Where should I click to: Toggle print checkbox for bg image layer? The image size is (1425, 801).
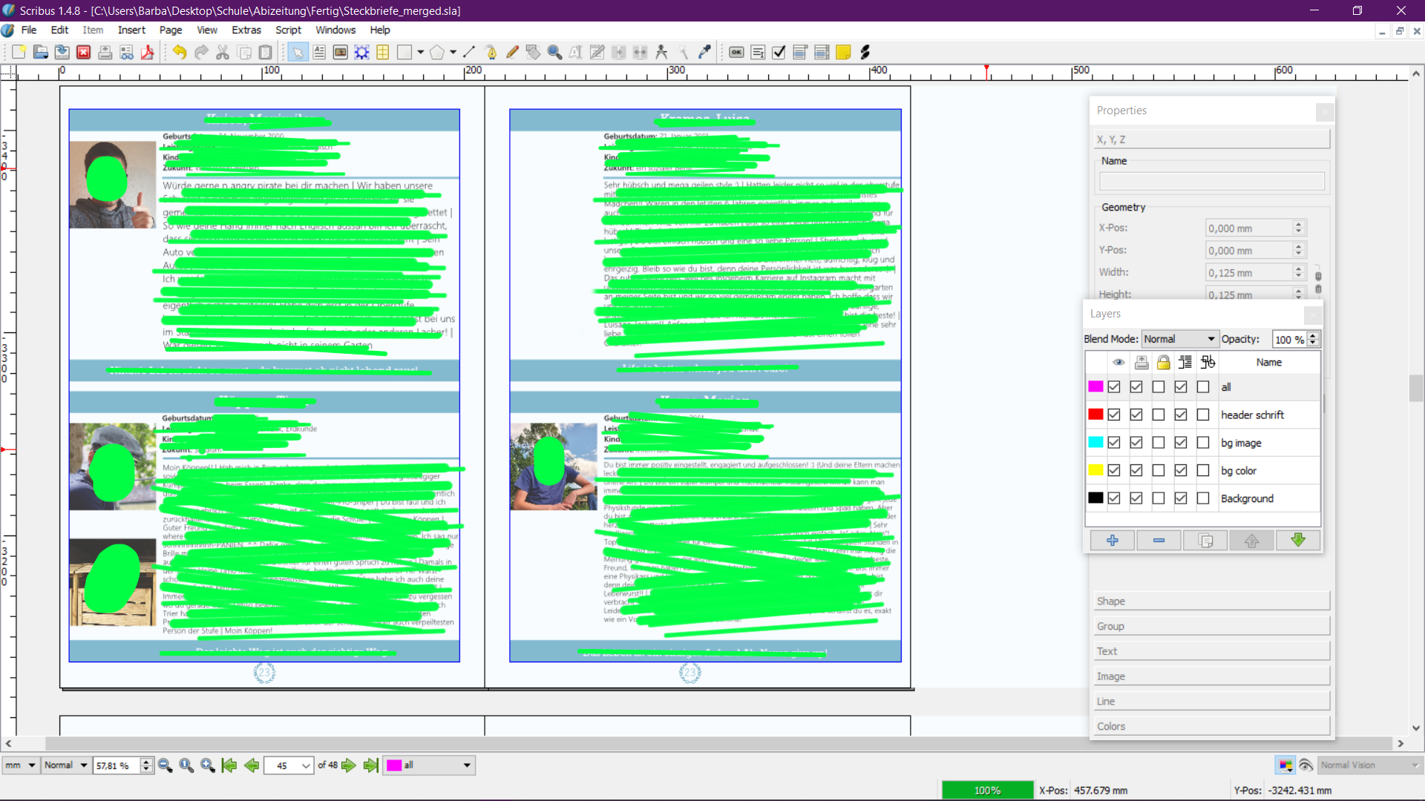[1136, 443]
